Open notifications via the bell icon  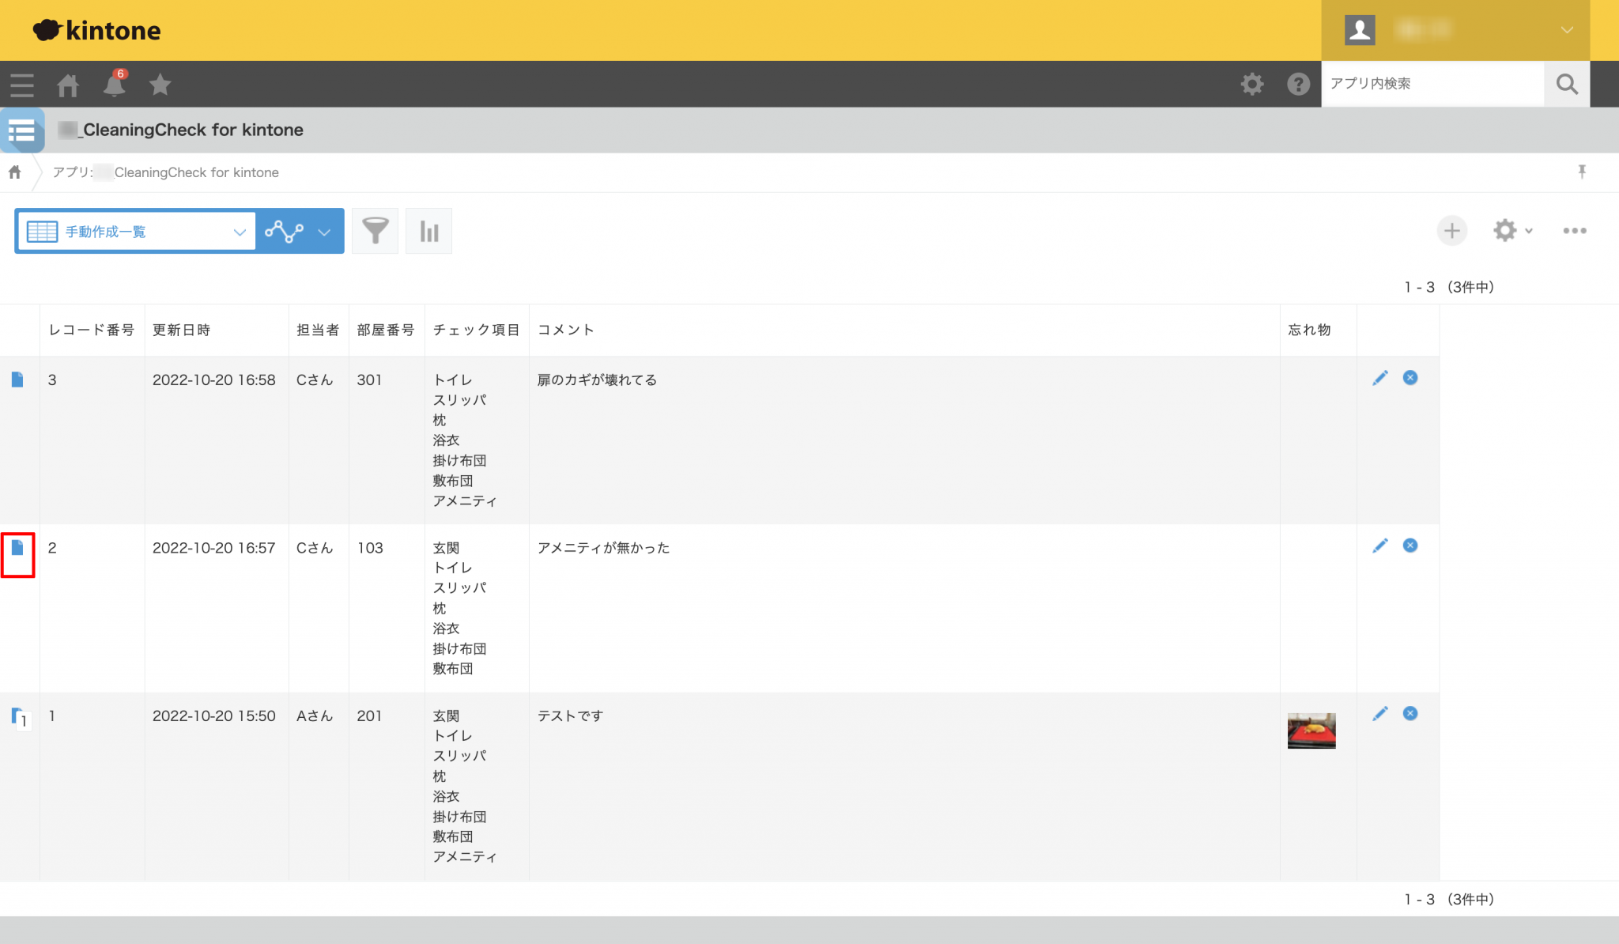[x=114, y=84]
